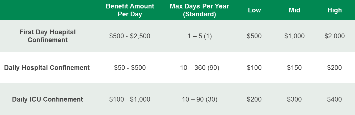Click the Daily Hospital Confinement row label
Screen dimensions: 355x115
coord(47,68)
